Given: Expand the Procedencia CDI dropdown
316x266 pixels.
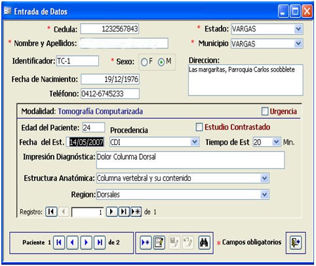Looking at the screenshot, I should [x=195, y=142].
